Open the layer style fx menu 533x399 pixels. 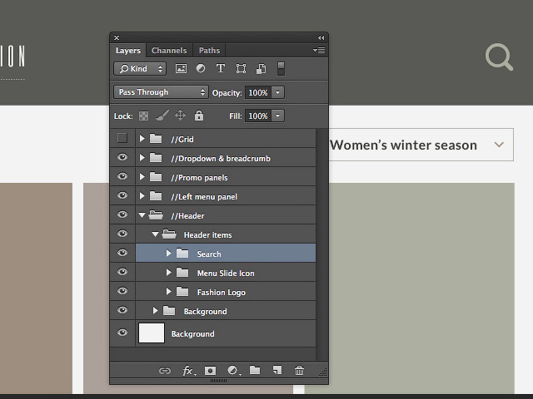coord(189,371)
